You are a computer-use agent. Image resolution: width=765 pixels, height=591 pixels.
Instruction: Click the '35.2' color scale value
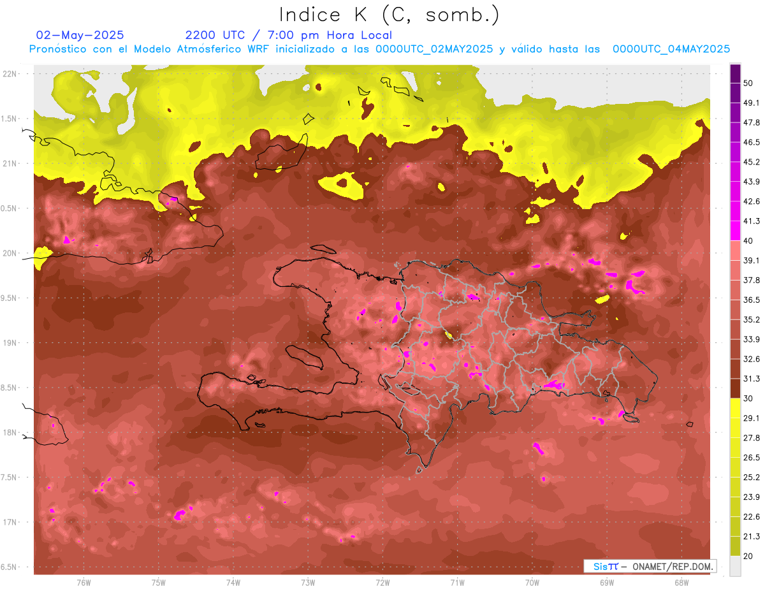click(x=752, y=319)
